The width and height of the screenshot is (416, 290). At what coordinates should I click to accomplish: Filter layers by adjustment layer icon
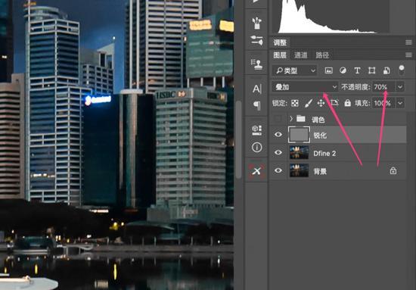tap(343, 70)
